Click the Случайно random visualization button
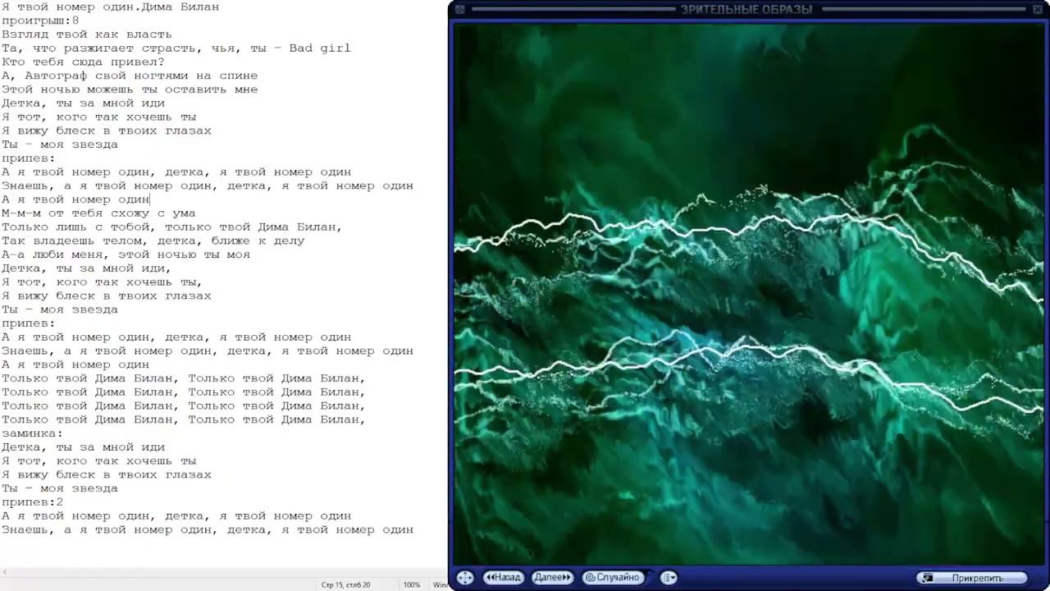Viewport: 1050px width, 591px height. [x=613, y=577]
